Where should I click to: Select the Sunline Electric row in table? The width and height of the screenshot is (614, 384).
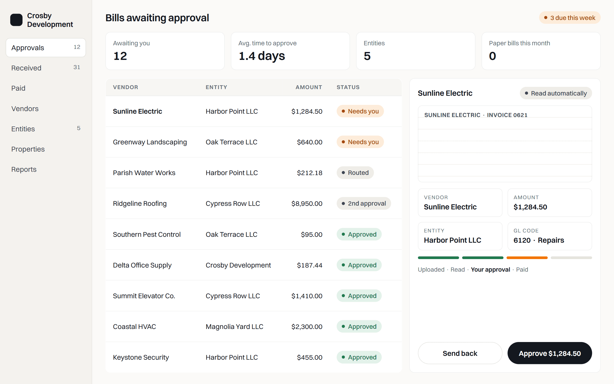pyautogui.click(x=254, y=111)
